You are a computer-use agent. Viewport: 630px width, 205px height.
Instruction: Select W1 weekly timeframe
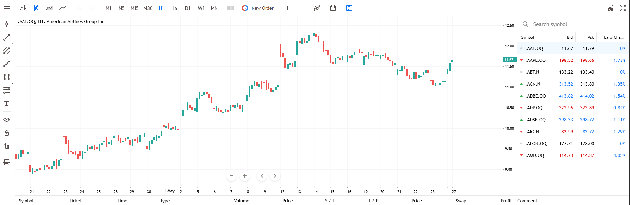point(201,8)
